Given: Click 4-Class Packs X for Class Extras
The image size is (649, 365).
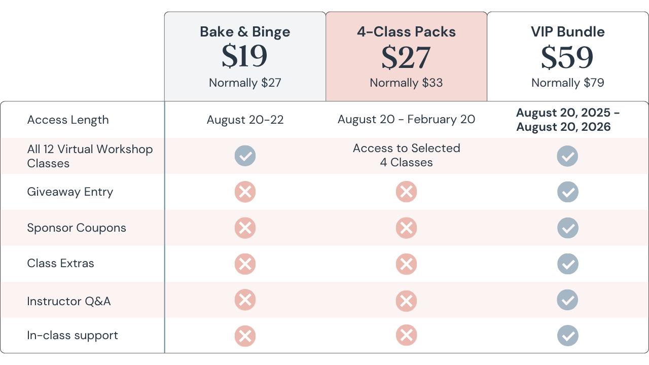Looking at the screenshot, I should pos(406,264).
